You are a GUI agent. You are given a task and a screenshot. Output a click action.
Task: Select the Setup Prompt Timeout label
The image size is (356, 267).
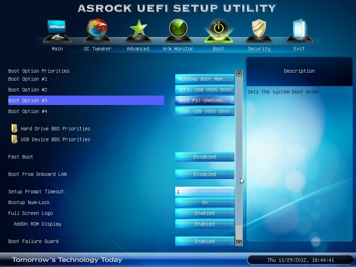[x=36, y=192]
